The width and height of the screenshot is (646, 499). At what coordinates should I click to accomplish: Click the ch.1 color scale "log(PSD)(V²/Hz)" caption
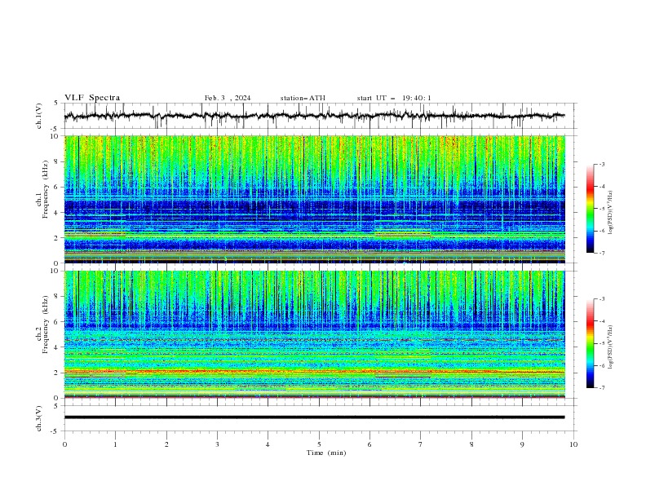[611, 213]
